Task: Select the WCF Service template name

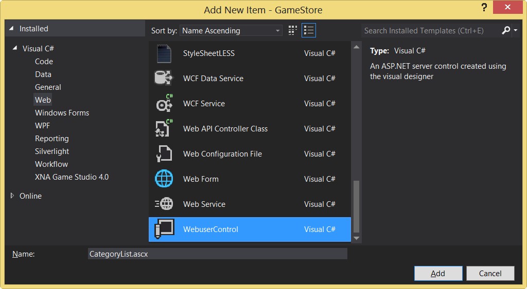Action: pos(204,103)
